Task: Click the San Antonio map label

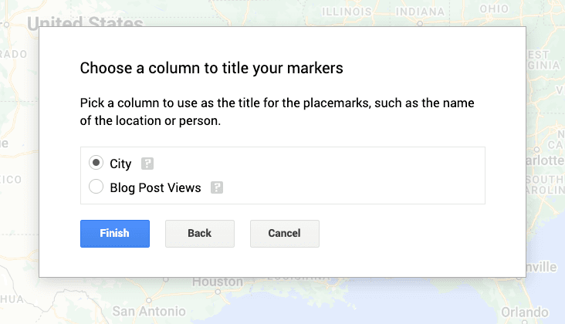Action: point(148,312)
